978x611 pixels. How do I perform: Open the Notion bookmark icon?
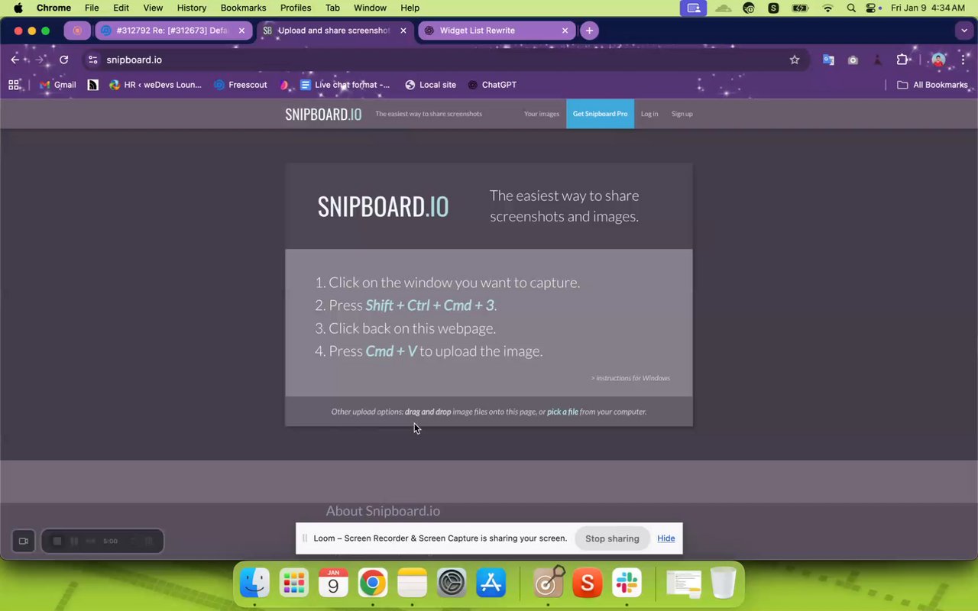tap(93, 85)
